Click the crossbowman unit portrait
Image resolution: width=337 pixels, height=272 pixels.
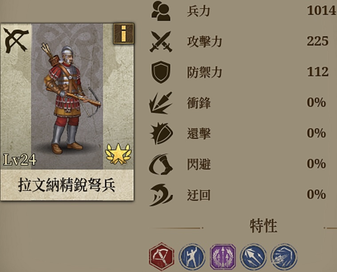click(67, 96)
